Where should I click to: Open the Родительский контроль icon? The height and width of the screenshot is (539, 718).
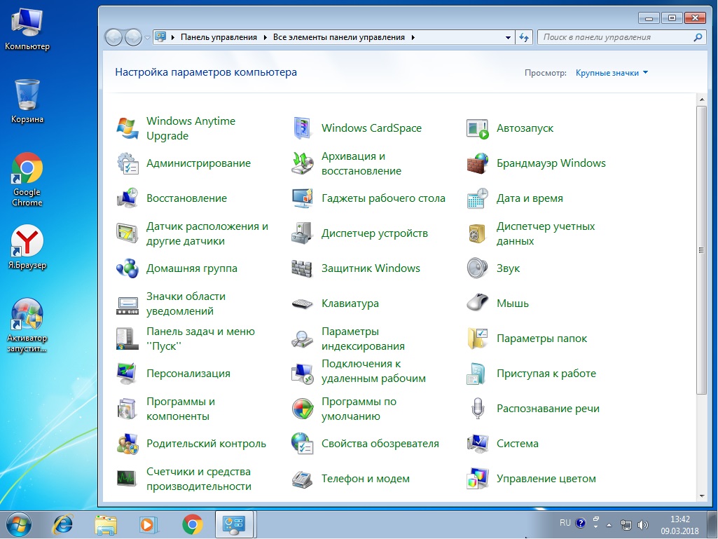pos(127,444)
